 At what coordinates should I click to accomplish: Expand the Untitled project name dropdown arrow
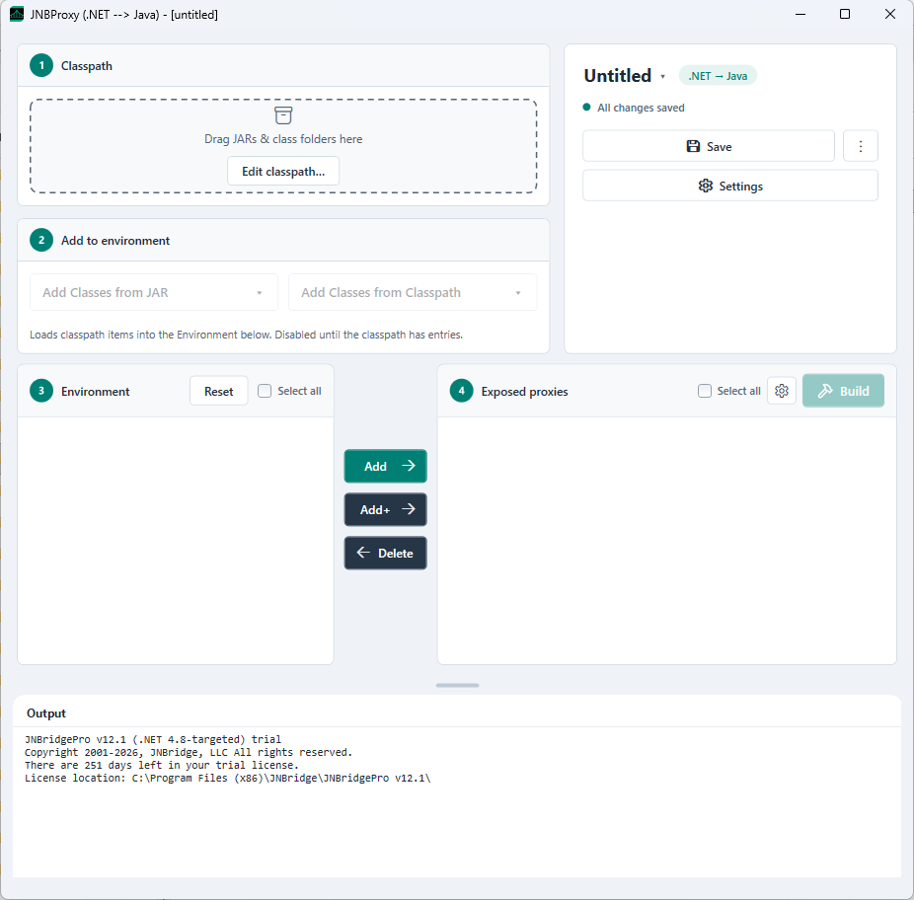[x=662, y=76]
